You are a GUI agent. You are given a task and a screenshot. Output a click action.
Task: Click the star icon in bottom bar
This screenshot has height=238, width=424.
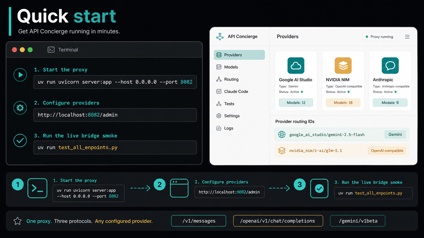tap(17, 221)
